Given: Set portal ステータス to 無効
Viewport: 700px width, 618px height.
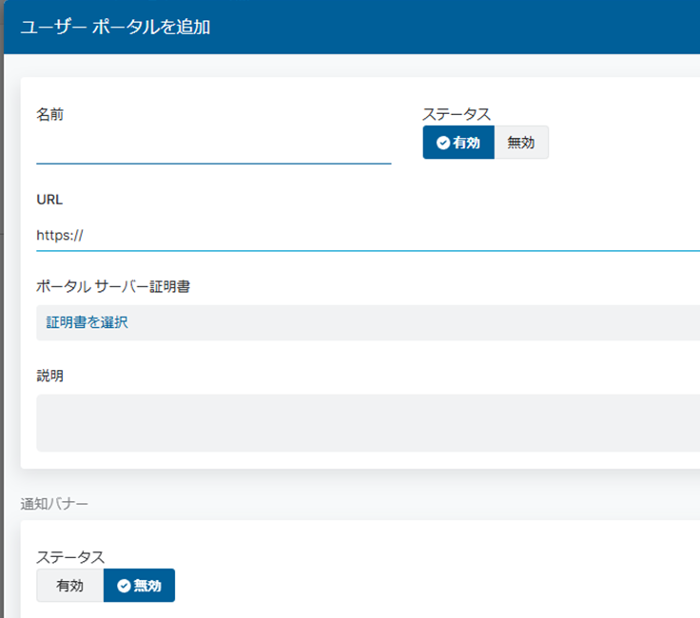Looking at the screenshot, I should tap(521, 143).
